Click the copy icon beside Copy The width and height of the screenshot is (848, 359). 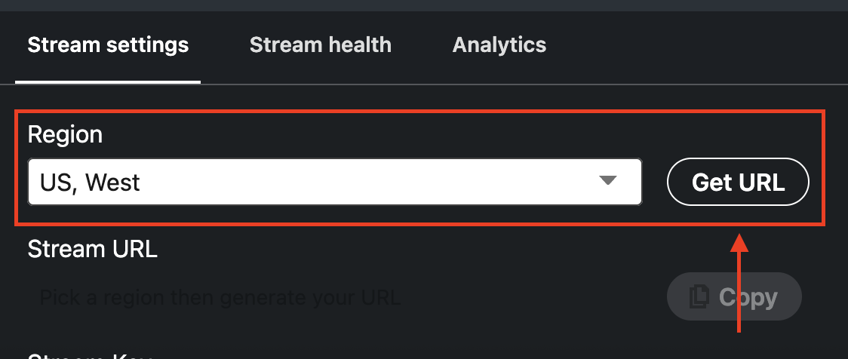coord(699,297)
